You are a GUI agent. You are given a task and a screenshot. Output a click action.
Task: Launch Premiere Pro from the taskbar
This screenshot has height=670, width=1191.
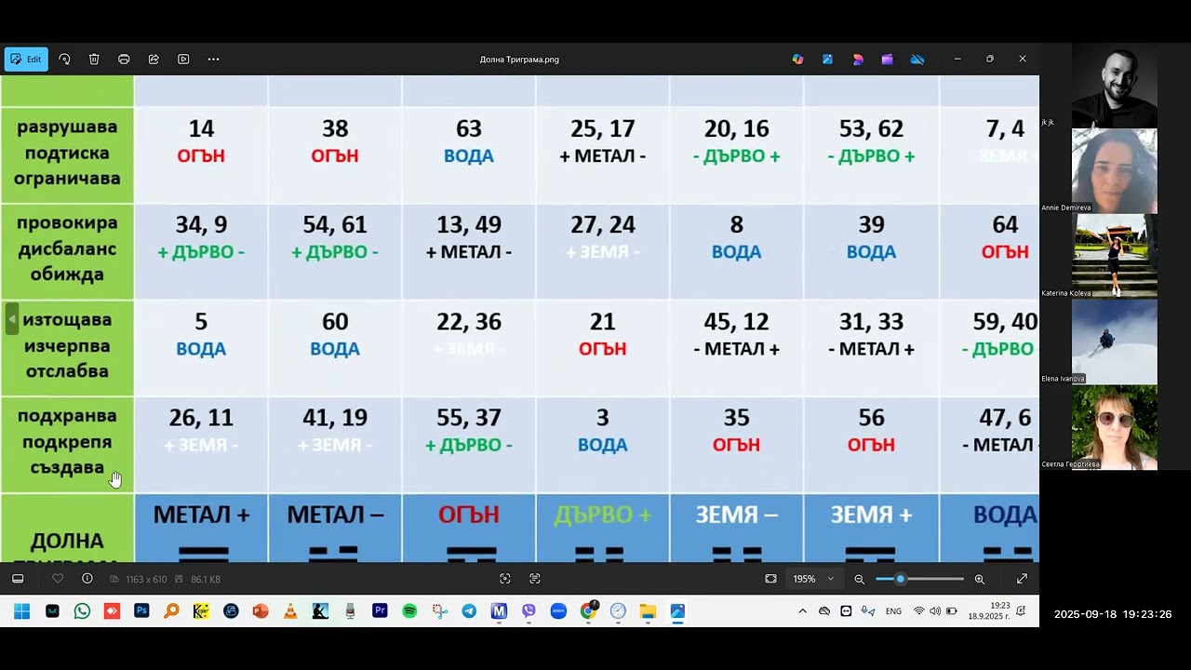tap(380, 611)
